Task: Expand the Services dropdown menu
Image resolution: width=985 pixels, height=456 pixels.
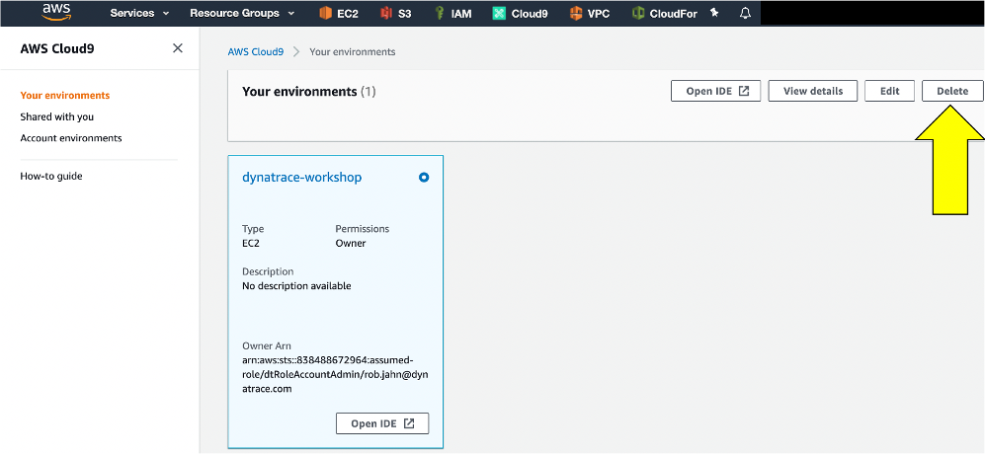Action: [x=139, y=13]
